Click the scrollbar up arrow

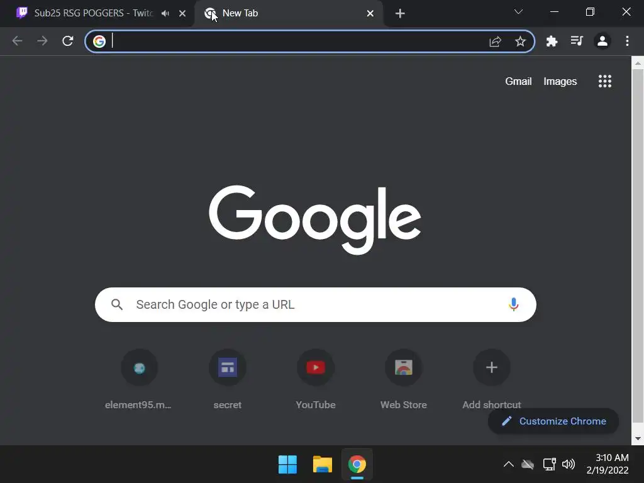click(638, 64)
